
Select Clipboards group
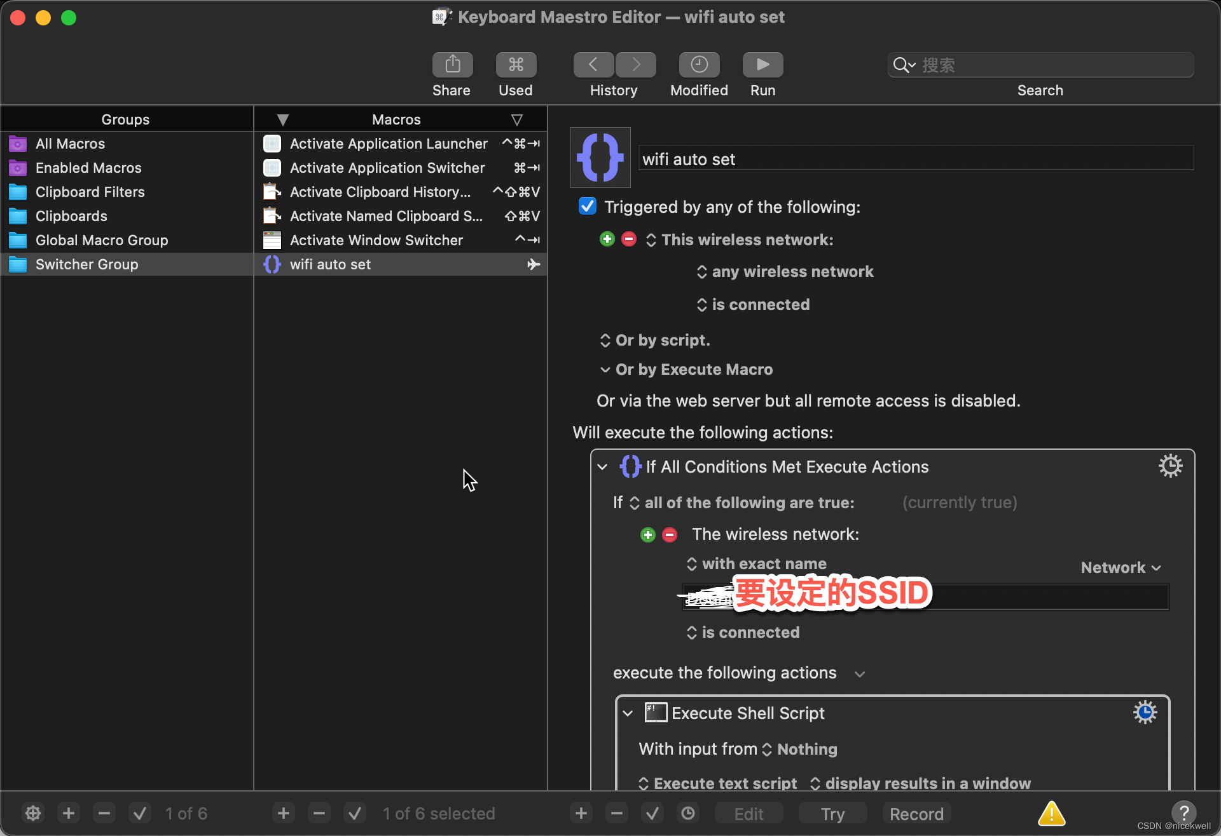coord(127,216)
